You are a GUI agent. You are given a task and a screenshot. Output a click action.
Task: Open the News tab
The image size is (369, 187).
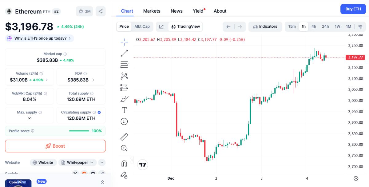click(x=177, y=11)
